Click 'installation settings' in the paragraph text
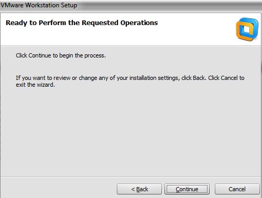The image size is (262, 198). (x=154, y=78)
